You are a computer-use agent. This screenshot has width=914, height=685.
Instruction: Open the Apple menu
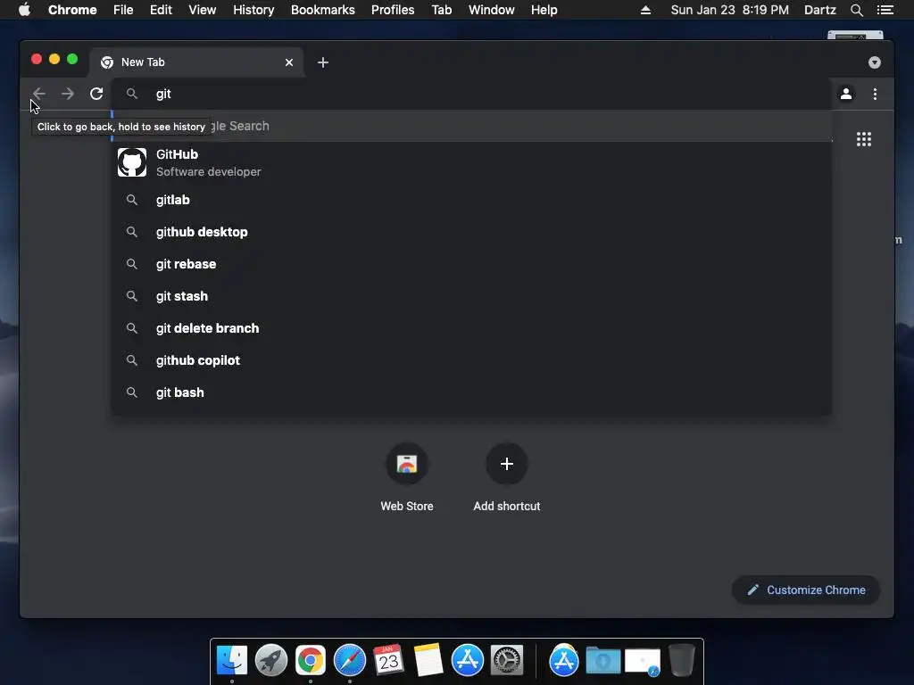pos(24,10)
